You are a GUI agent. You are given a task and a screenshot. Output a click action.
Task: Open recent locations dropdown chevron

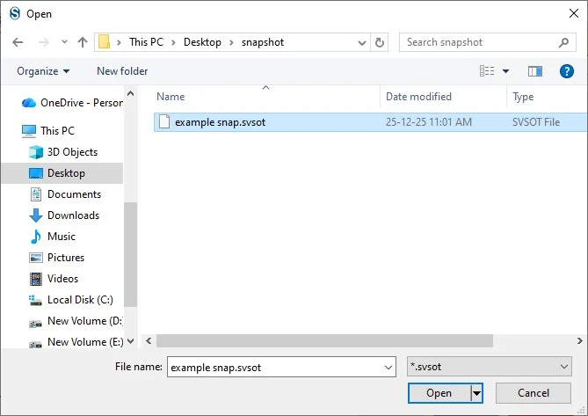click(64, 42)
